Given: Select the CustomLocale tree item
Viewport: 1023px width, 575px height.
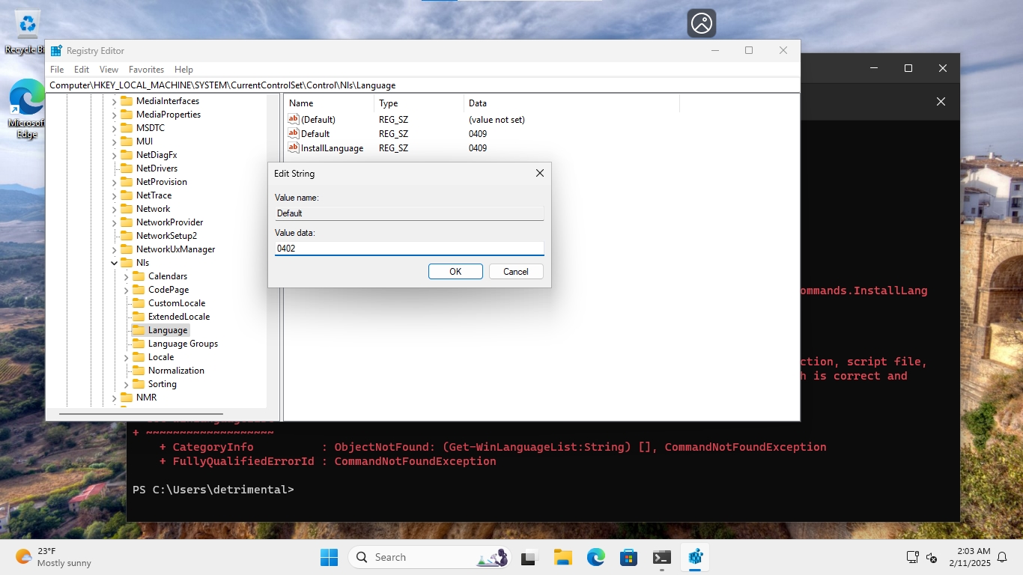Looking at the screenshot, I should (x=177, y=303).
